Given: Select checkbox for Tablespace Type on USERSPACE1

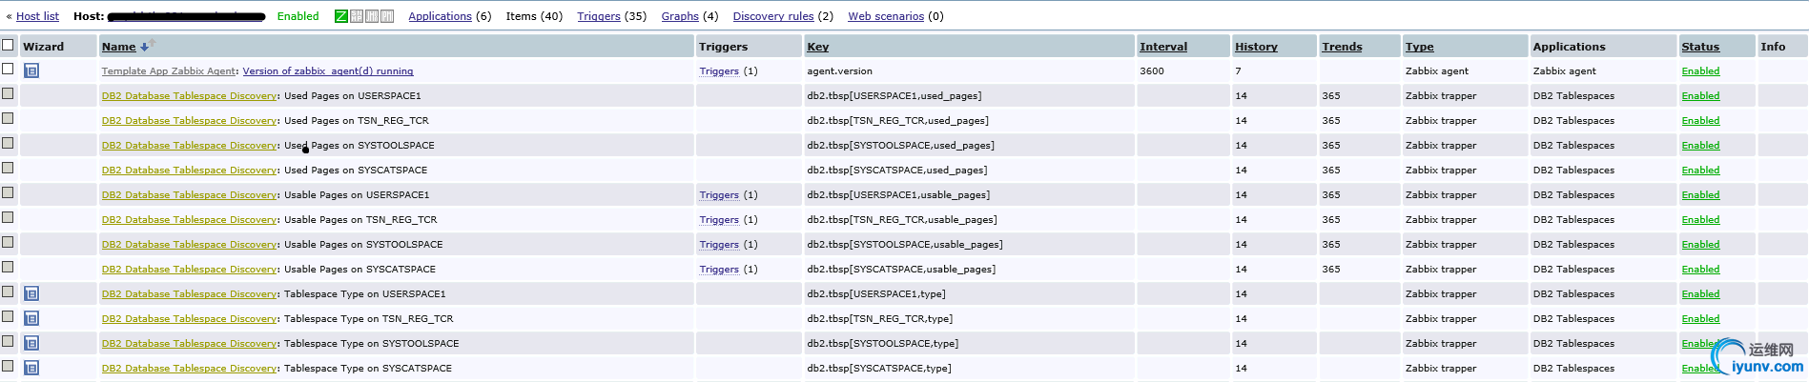Looking at the screenshot, I should click(8, 292).
